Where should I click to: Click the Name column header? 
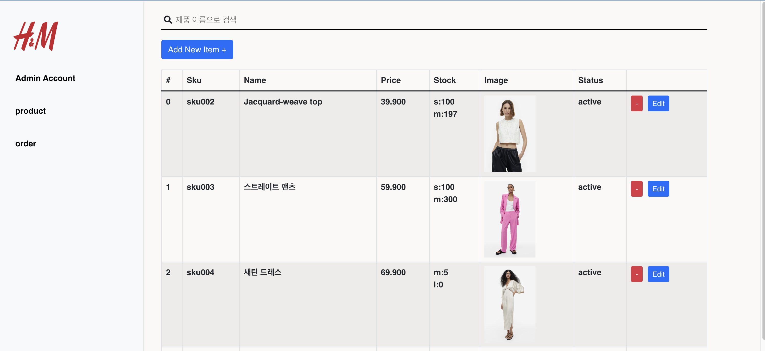click(255, 80)
